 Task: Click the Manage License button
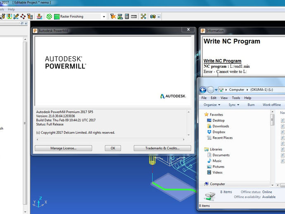click(64, 148)
